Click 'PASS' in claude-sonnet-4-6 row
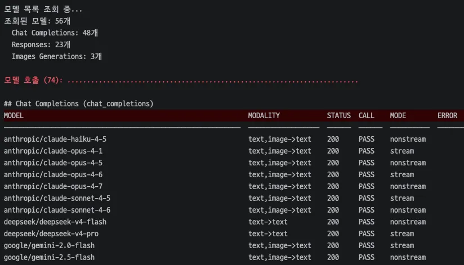Screen dimensions: 464x265 tap(367, 210)
